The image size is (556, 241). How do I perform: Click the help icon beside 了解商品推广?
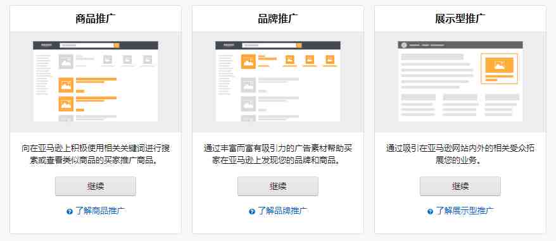70,211
